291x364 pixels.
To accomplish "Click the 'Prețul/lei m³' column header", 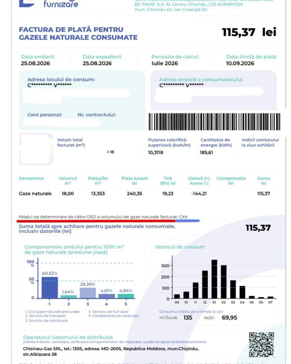I will (98, 181).
